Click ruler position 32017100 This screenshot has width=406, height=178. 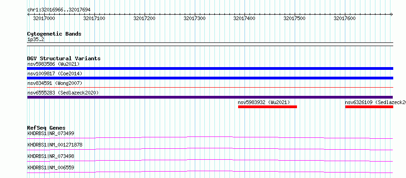tap(94, 18)
